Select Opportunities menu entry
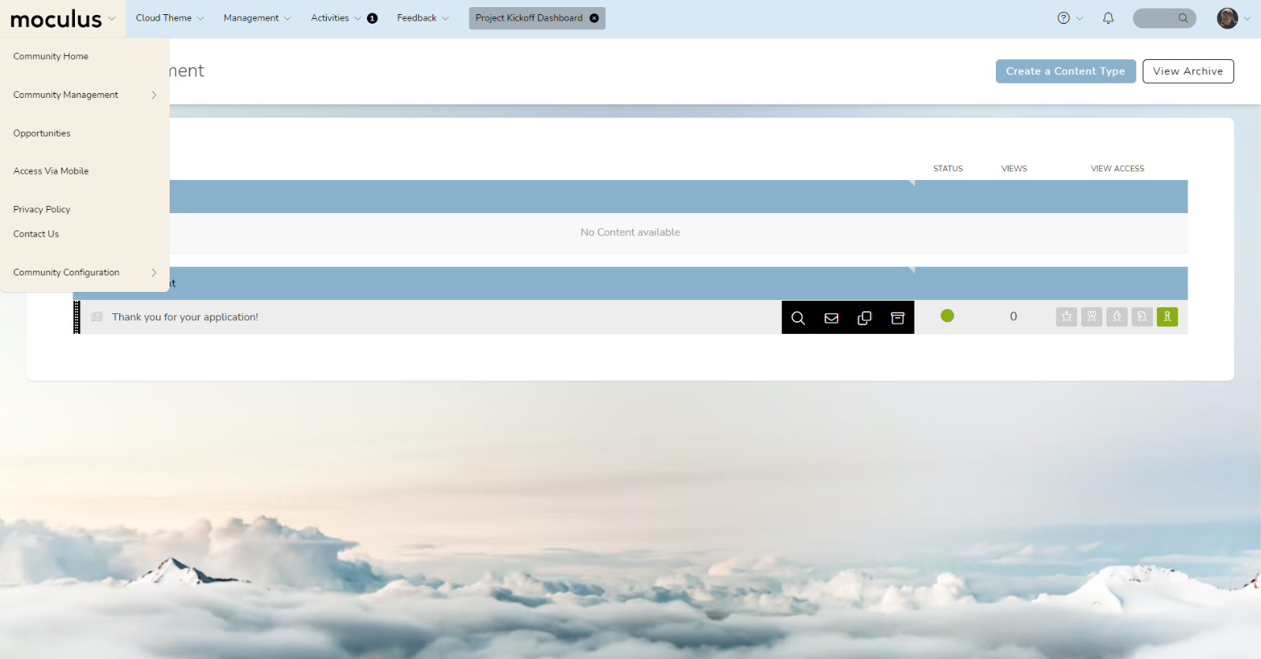 tap(42, 133)
